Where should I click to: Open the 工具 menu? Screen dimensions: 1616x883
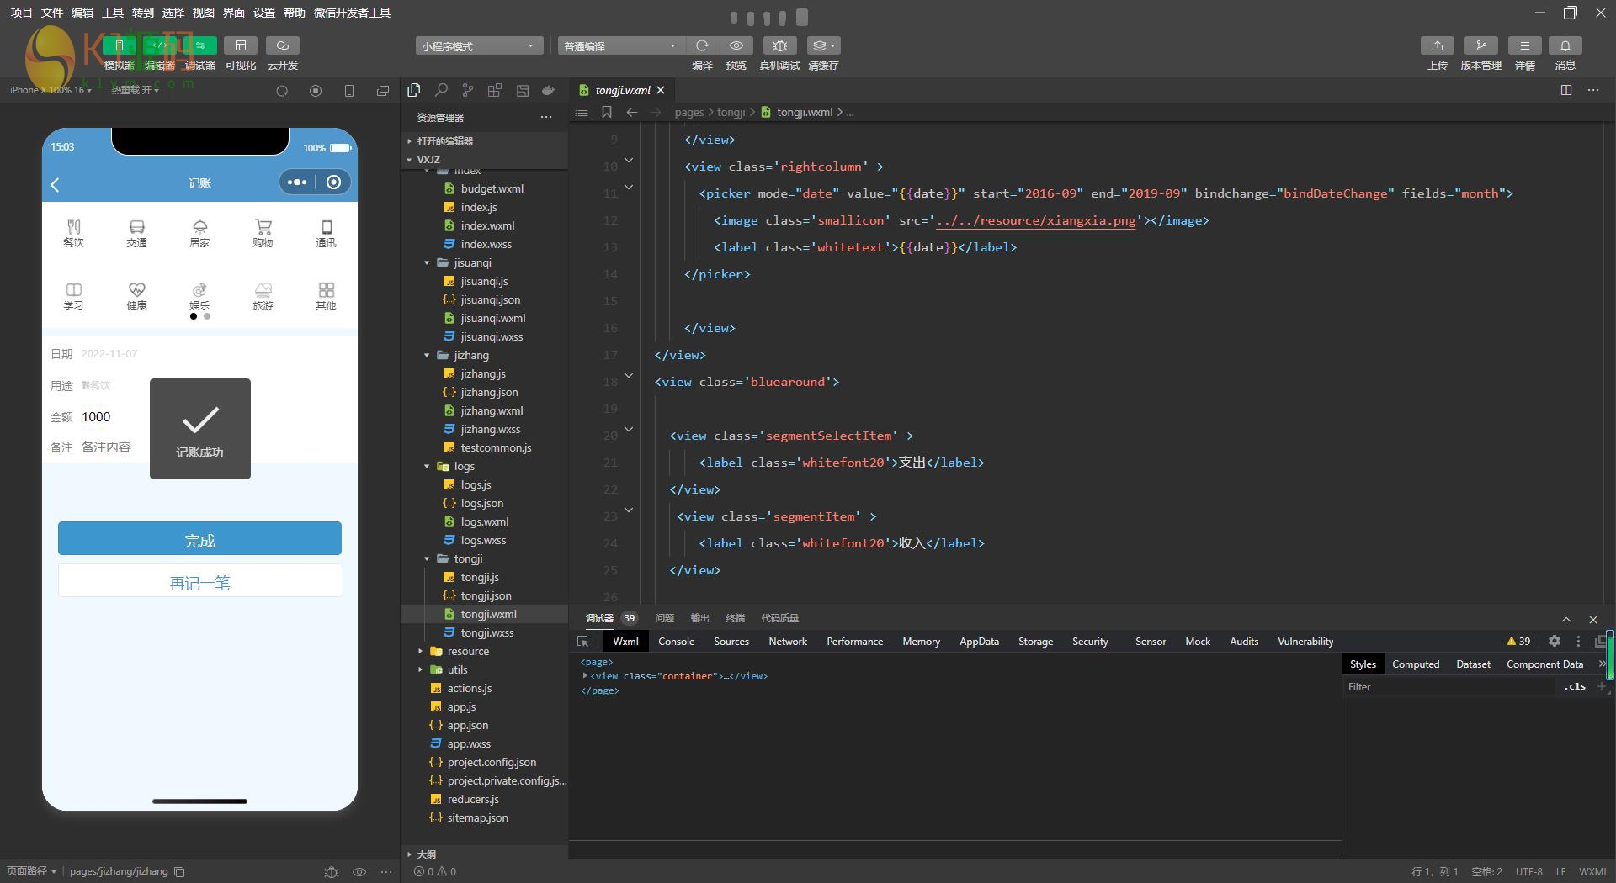coord(112,13)
